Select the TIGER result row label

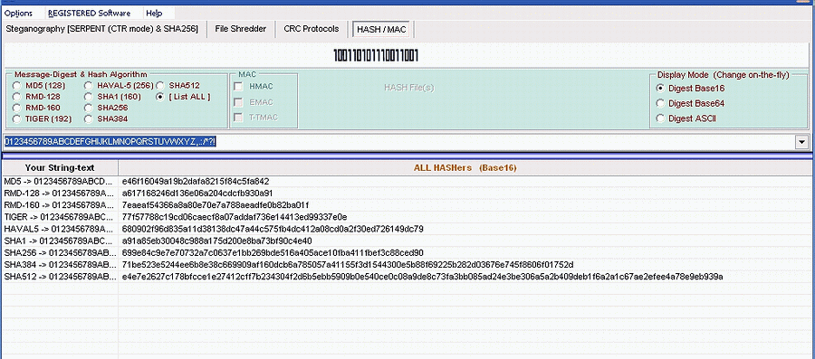pos(58,217)
